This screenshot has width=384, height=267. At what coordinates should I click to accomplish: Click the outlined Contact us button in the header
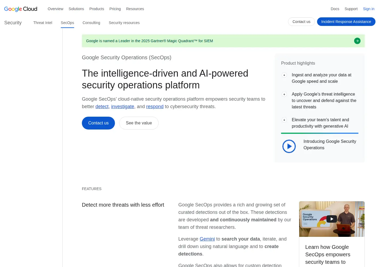coord(301,22)
